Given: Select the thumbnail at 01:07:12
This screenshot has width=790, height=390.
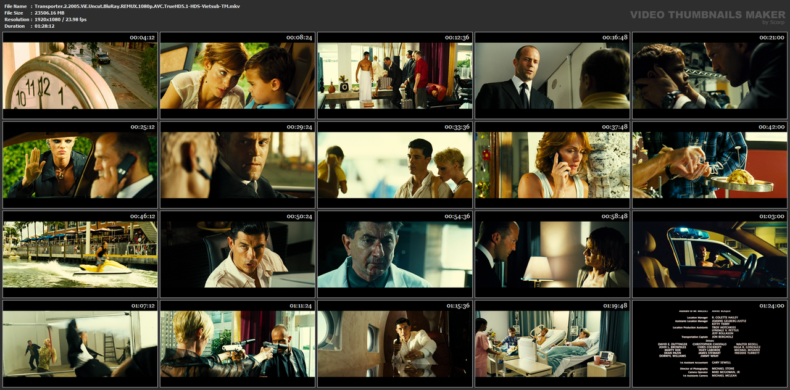Looking at the screenshot, I should pos(80,344).
